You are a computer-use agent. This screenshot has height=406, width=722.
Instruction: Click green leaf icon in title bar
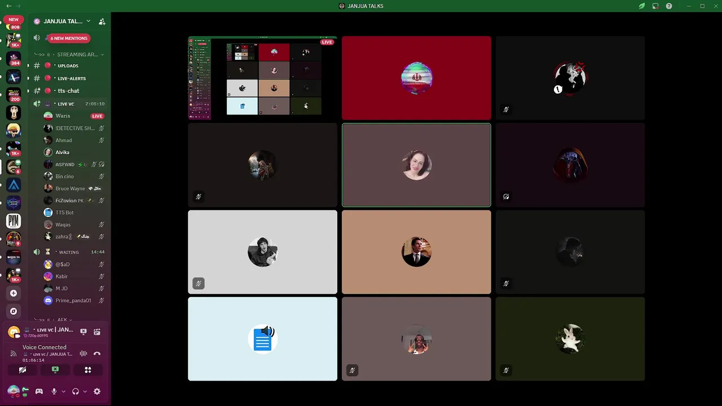(642, 6)
